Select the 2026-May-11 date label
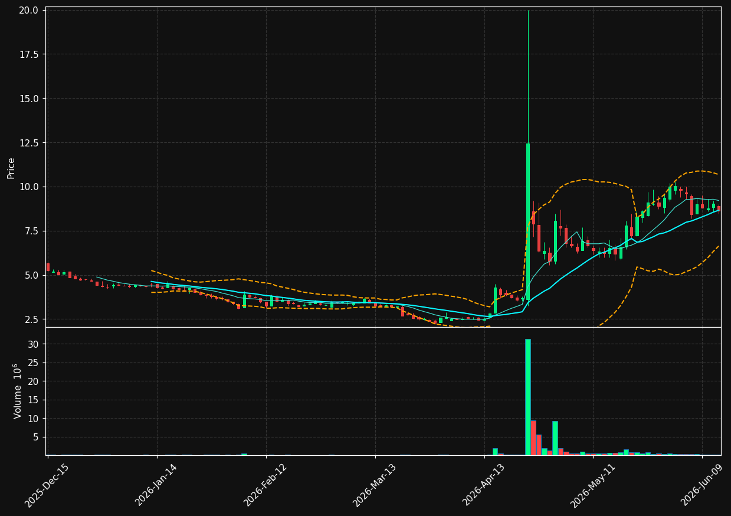Image resolution: width=731 pixels, height=516 pixels. click(593, 485)
